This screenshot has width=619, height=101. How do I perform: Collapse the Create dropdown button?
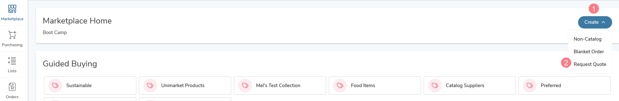click(x=595, y=22)
